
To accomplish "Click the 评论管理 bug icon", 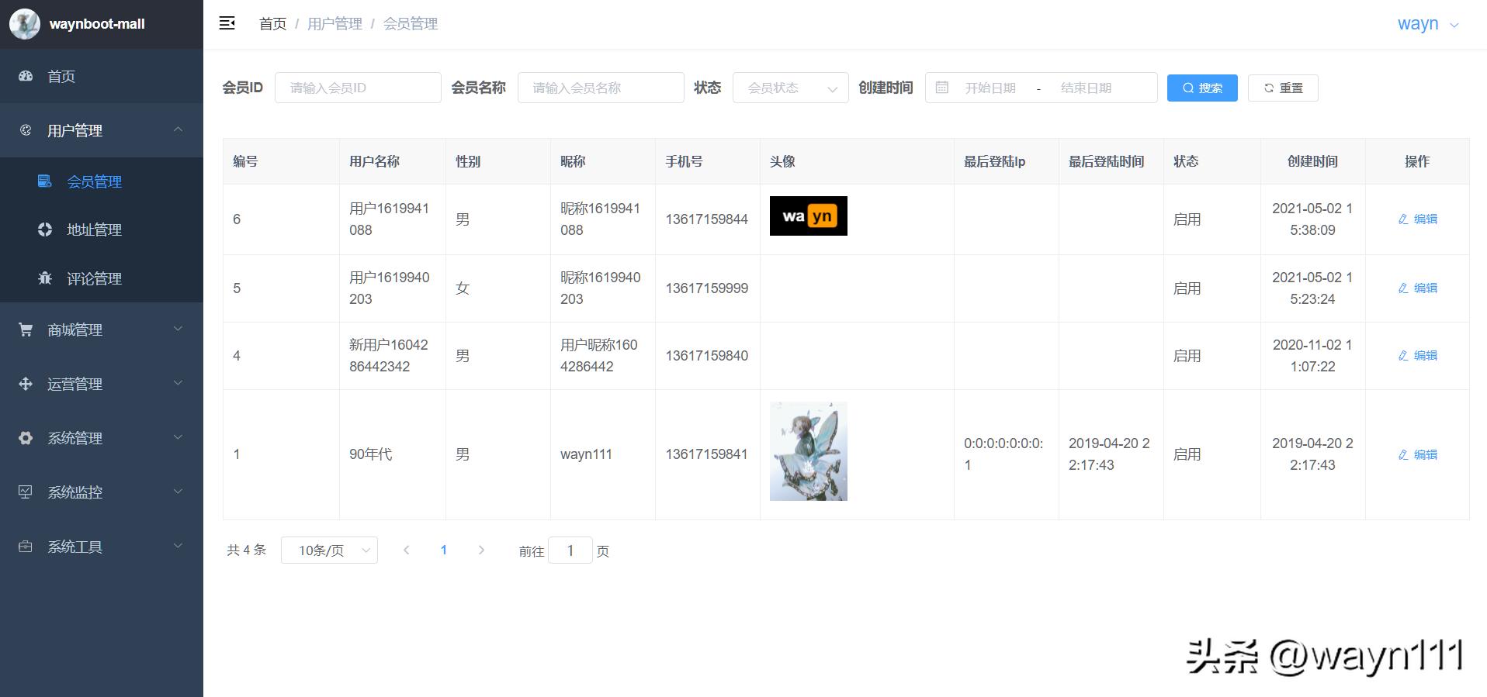I will pyautogui.click(x=45, y=278).
